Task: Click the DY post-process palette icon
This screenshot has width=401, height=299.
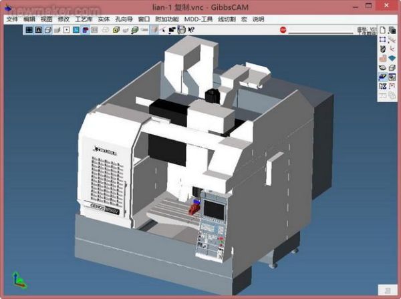Action: coord(382,86)
